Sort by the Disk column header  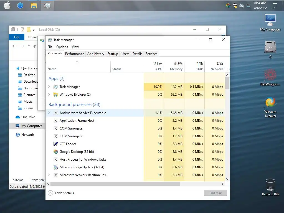pos(194,66)
